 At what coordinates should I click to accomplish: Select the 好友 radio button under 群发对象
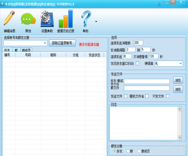(x=115, y=151)
